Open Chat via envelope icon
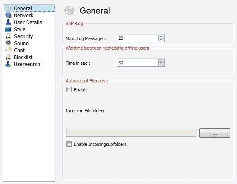This screenshot has height=184, width=237. click(8, 50)
